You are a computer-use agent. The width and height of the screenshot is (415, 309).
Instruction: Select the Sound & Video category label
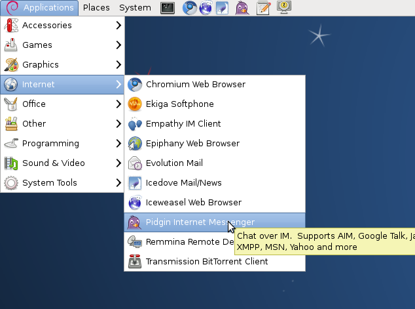[x=54, y=163]
